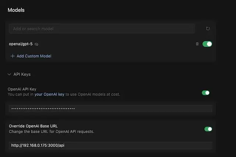This screenshot has height=157, width=236.
Task: Disable the openai/gpt-5 model toggle
Action: coord(207,44)
